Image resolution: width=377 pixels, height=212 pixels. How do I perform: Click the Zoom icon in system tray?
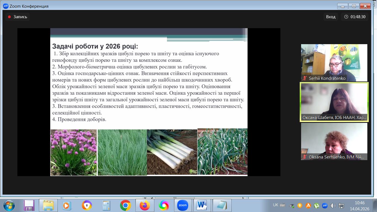point(325,205)
